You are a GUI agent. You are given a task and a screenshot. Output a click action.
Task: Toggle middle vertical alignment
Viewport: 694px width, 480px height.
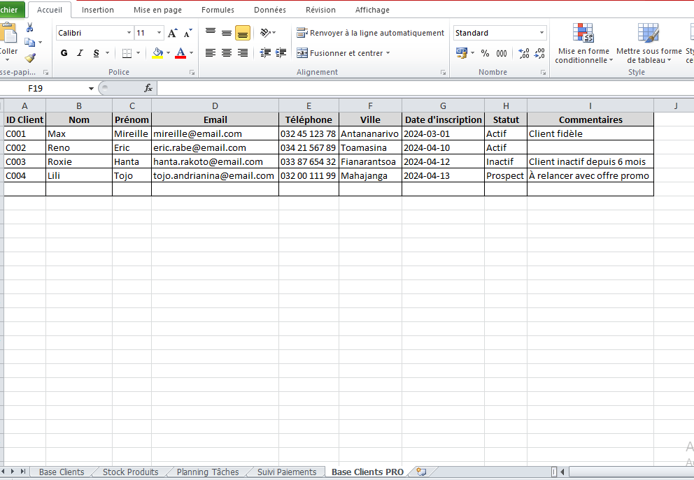[x=227, y=33]
